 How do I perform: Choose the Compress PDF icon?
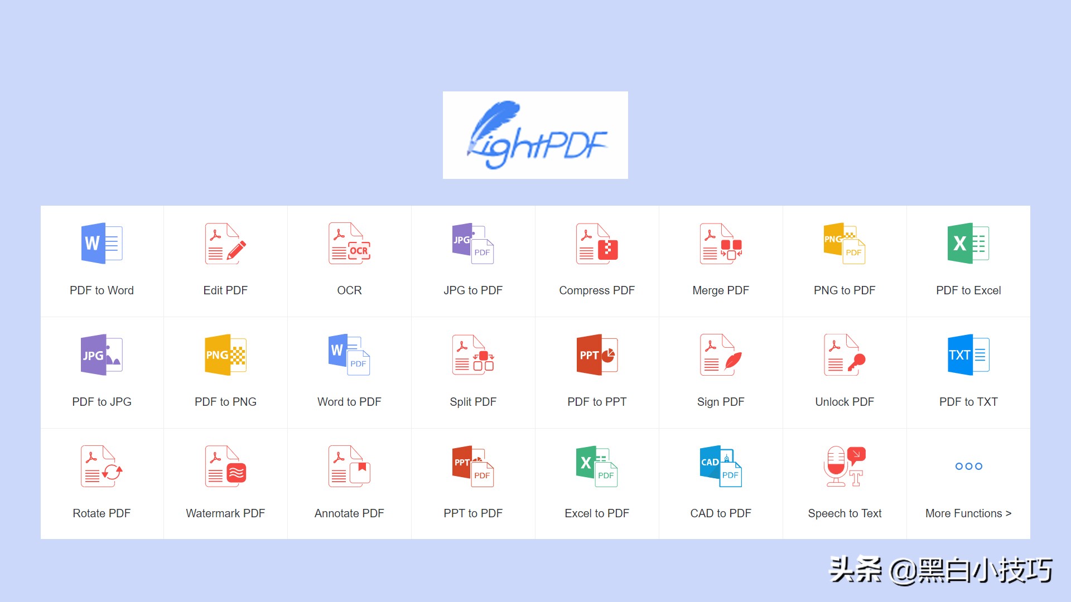pyautogui.click(x=597, y=244)
